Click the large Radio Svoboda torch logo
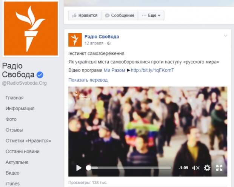234x187 pixels. click(x=31, y=29)
